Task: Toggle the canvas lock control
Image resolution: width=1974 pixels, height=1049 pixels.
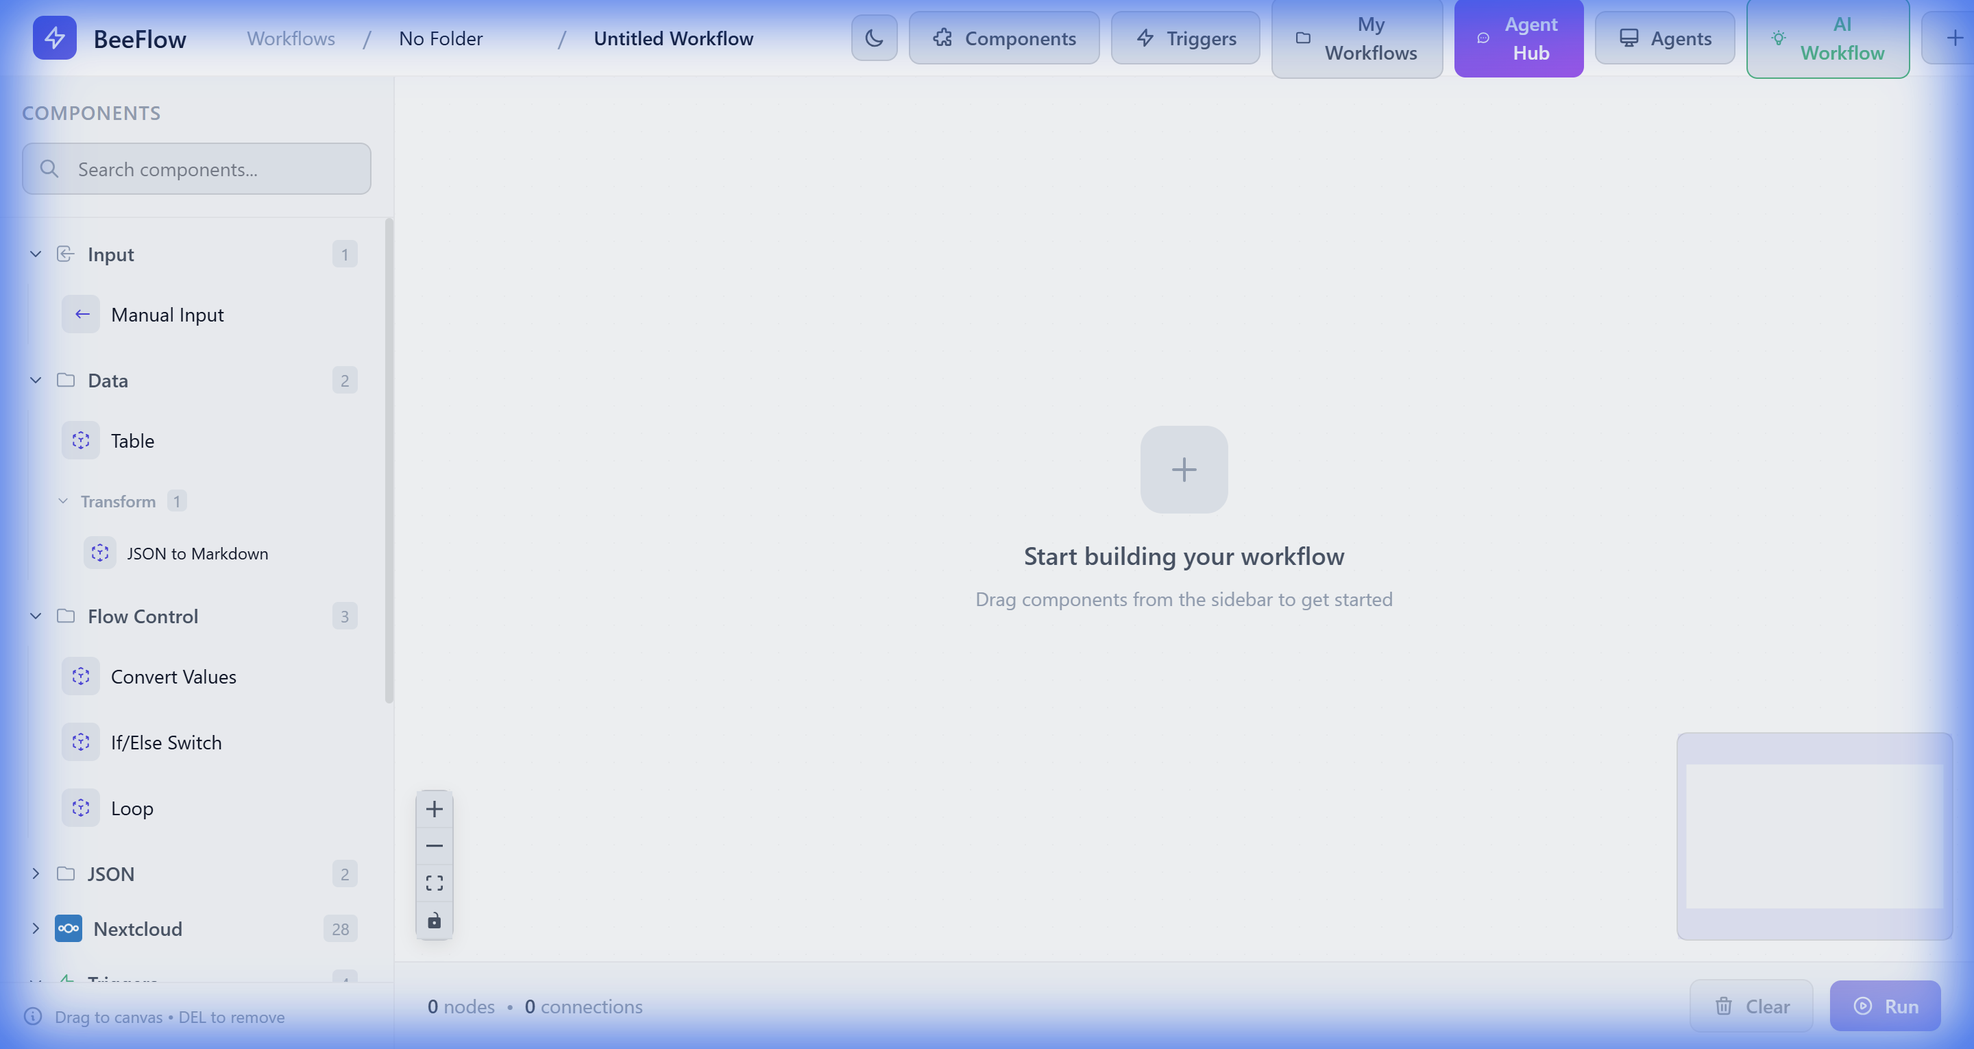Action: point(434,920)
